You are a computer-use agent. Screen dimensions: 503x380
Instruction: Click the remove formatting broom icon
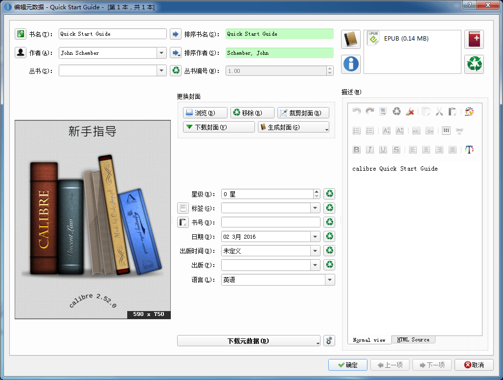(410, 112)
